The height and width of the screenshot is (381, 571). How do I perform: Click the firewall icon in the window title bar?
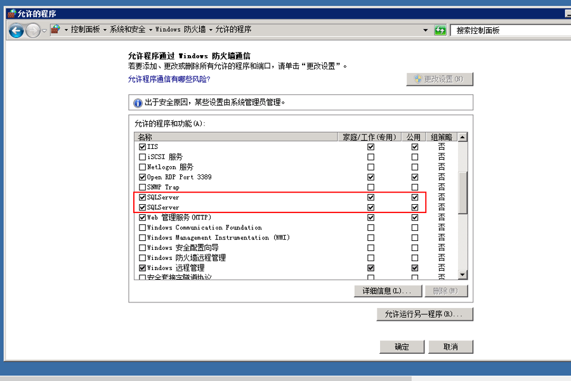(11, 13)
